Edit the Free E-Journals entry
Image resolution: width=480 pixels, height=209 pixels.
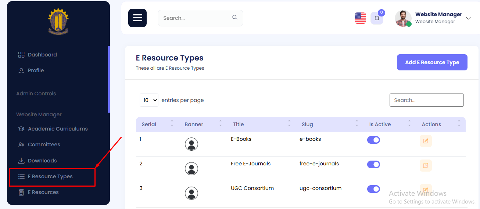click(426, 165)
